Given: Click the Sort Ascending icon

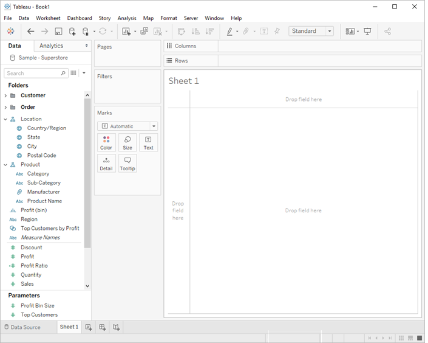Looking at the screenshot, I should point(195,32).
